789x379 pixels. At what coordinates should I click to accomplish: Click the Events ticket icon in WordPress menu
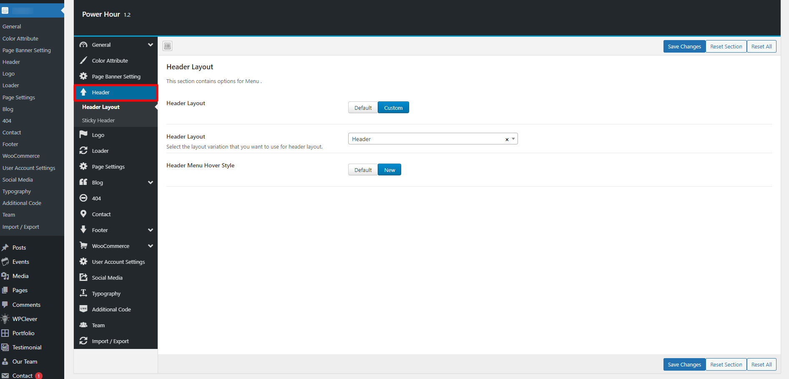click(5, 262)
